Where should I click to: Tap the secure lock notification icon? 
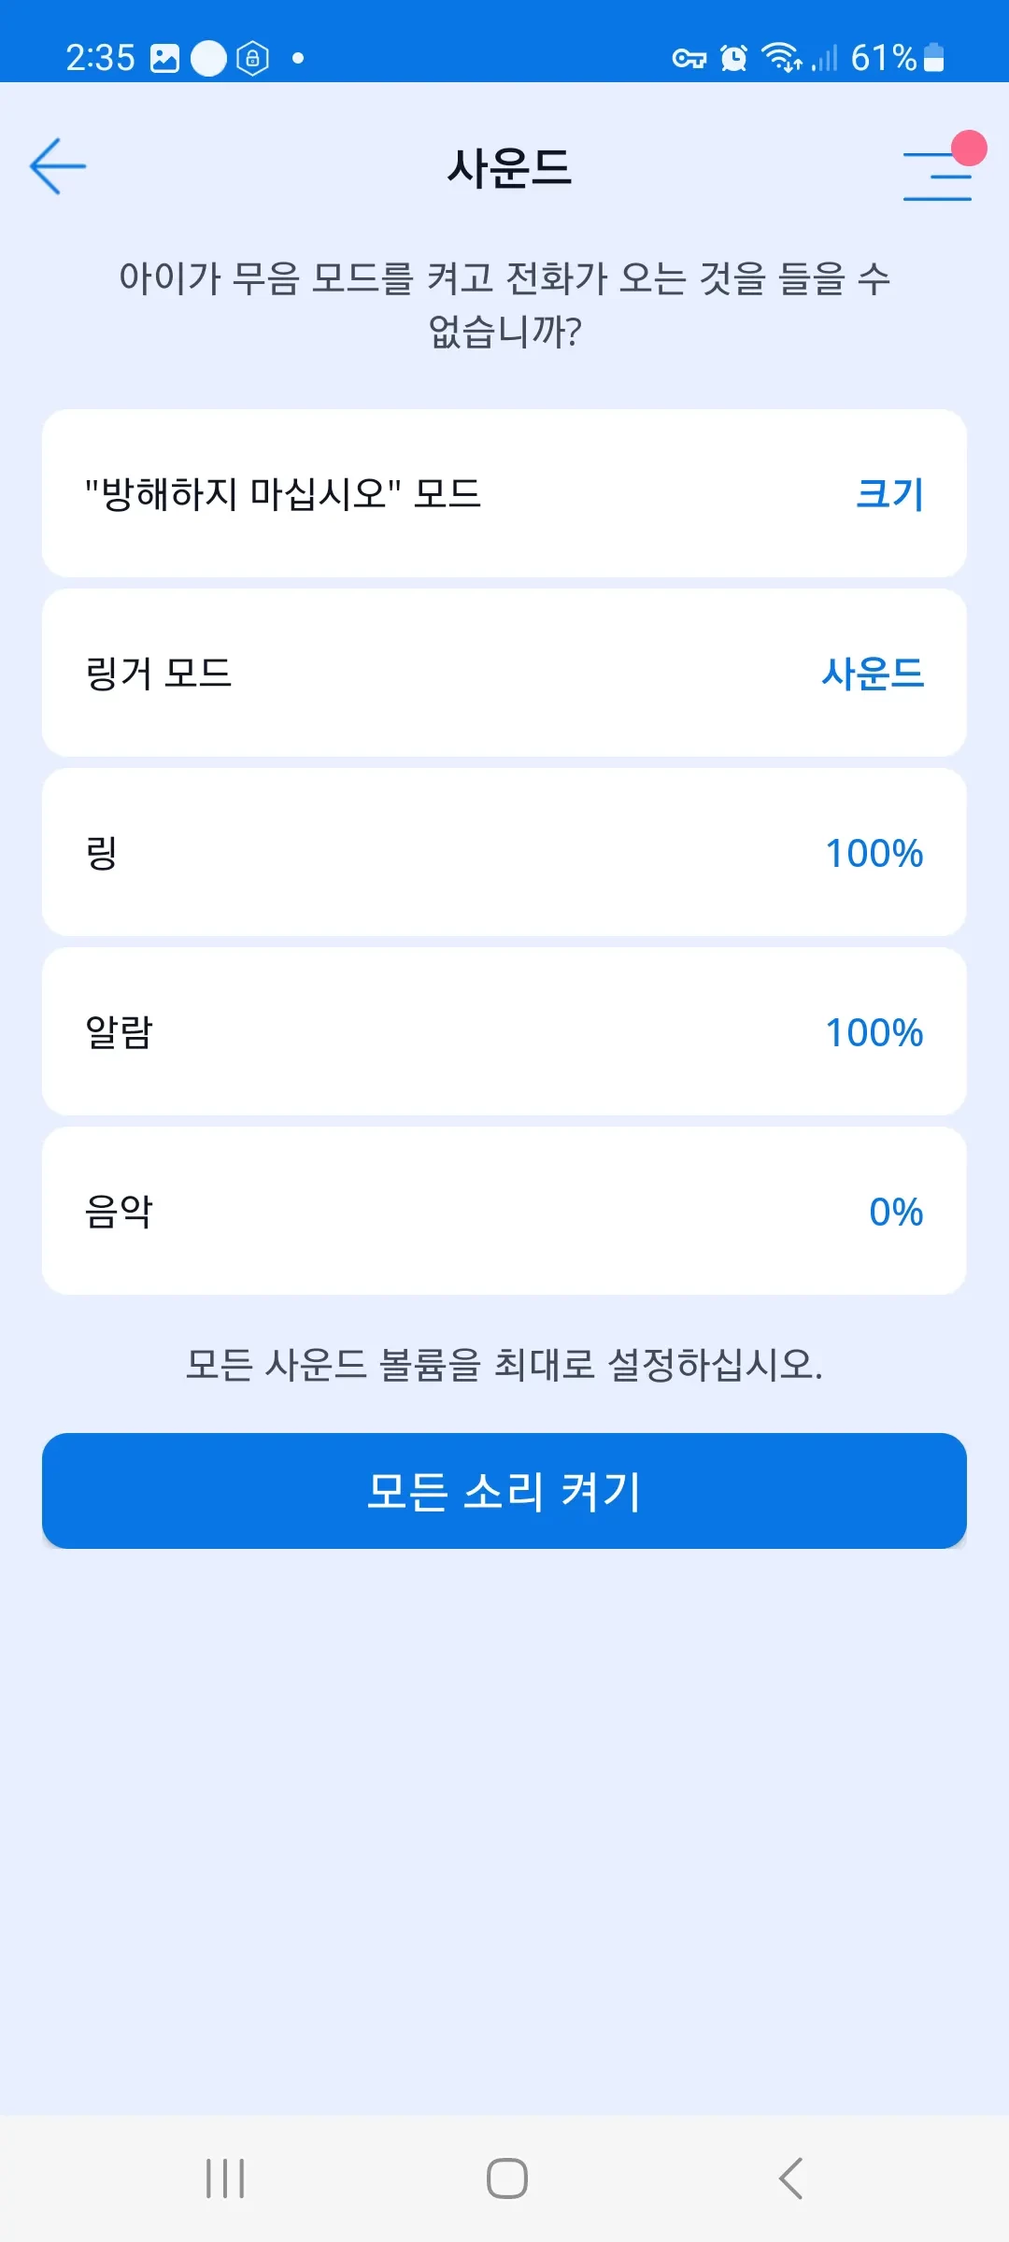pos(252,58)
